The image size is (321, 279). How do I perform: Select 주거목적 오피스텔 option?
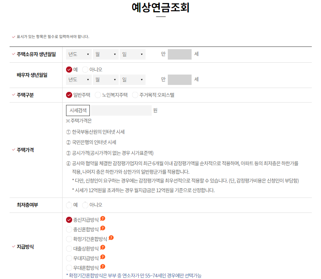[135, 95]
